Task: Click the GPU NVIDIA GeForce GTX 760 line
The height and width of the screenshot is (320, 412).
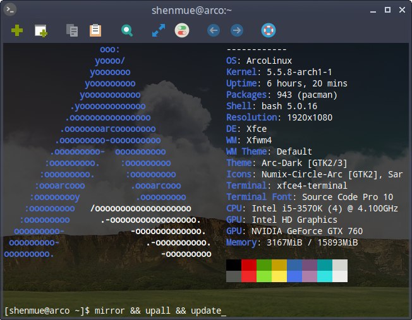Action: [294, 231]
